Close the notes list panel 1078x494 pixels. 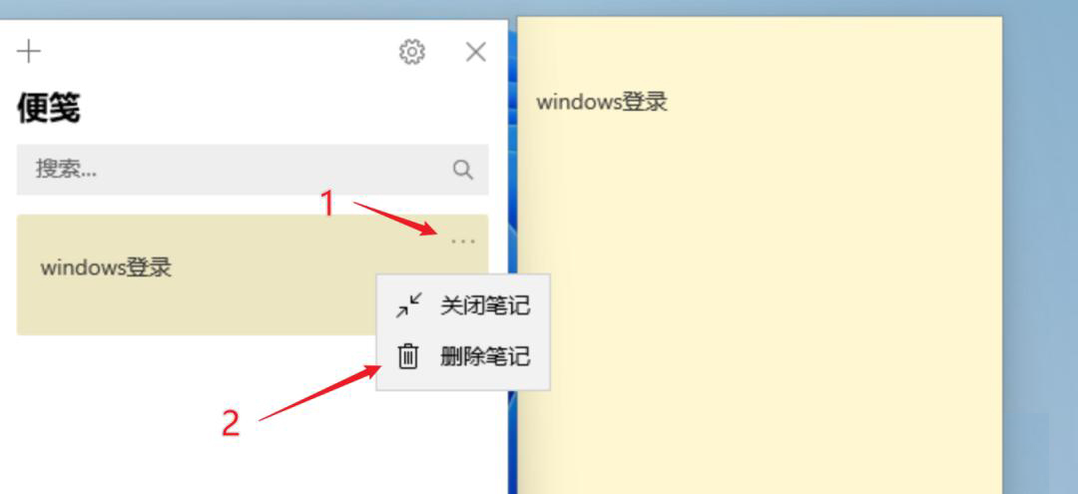coord(476,52)
